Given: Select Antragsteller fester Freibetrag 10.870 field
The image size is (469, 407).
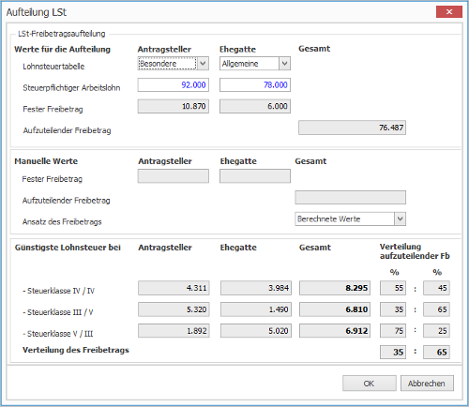Looking at the screenshot, I should (174, 106).
